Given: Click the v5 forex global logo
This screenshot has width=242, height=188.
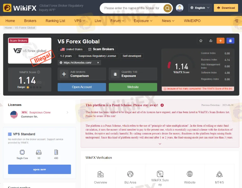Looking at the screenshot, I should click(x=30, y=51).
